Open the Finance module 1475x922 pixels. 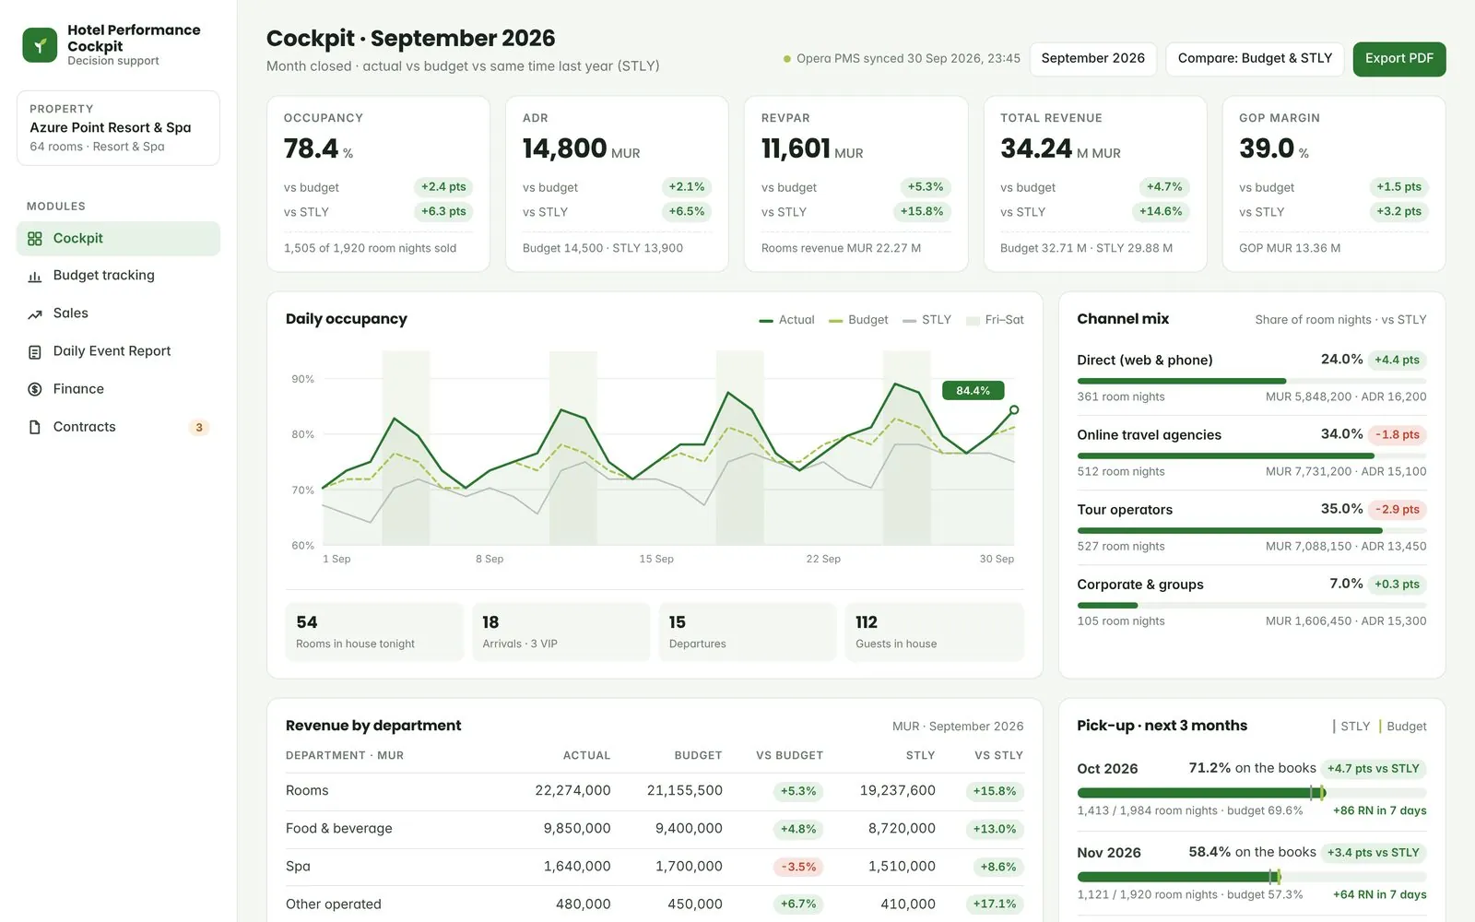tap(118, 389)
